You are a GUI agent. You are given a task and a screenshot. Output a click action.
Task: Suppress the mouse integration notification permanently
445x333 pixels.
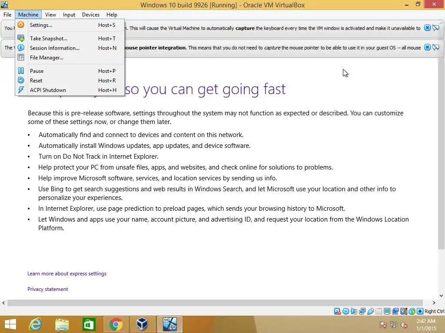point(436,47)
